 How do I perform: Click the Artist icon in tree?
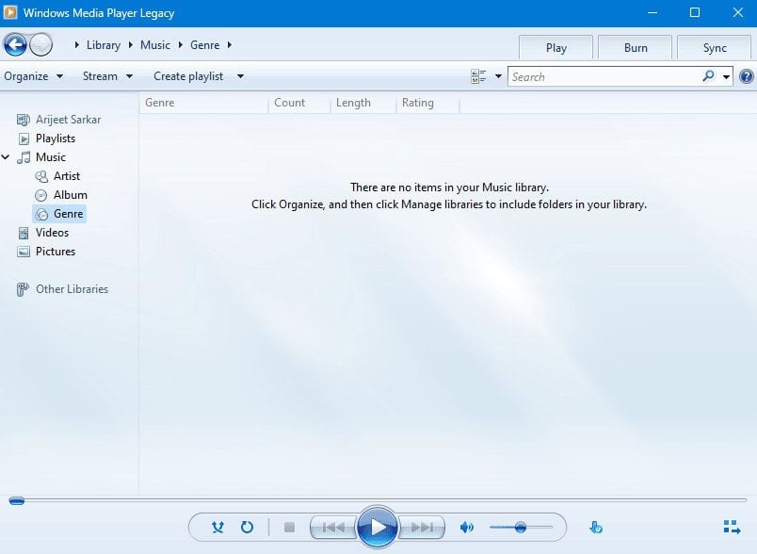click(41, 176)
